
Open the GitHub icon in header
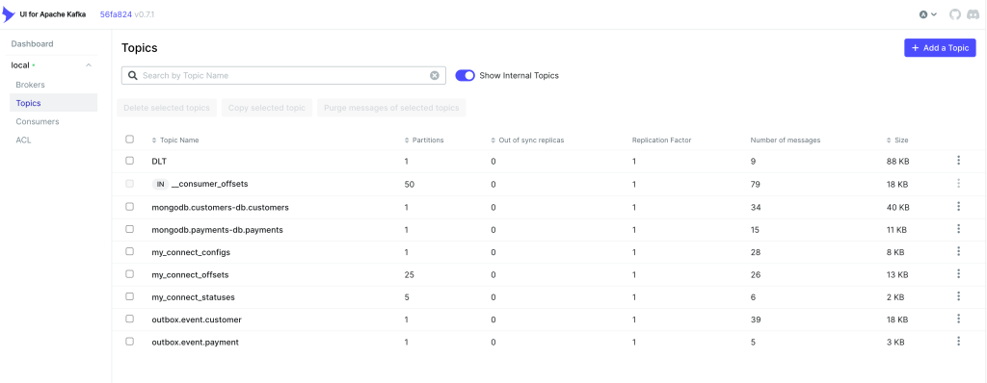[955, 13]
